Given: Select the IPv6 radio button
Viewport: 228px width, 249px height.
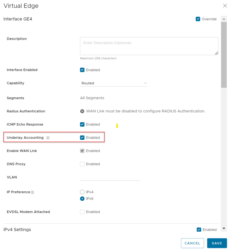Looking at the screenshot, I should 82,199.
